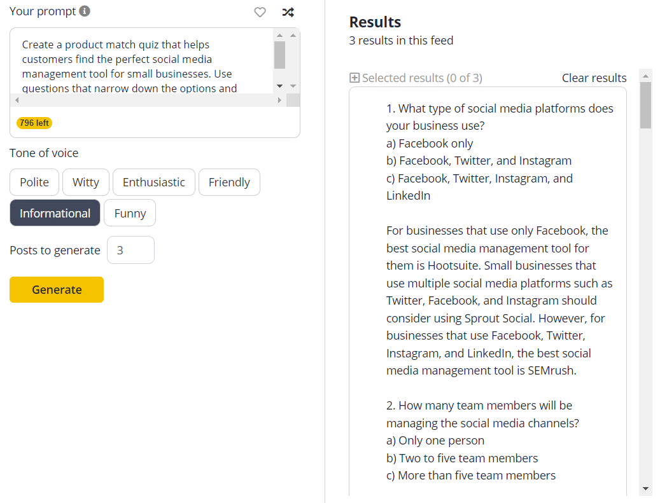The width and height of the screenshot is (667, 503).
Task: Enable the Witty tone
Action: [x=85, y=182]
